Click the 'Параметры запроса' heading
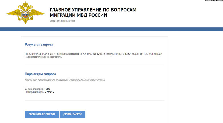 tap(40, 74)
